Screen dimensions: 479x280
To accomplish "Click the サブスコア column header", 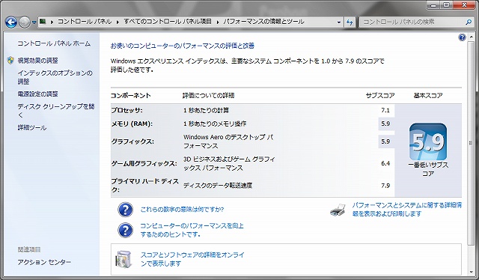I will pyautogui.click(x=380, y=95).
